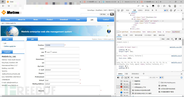Click the live expression eye icon
Image resolution: width=184 pixels, height=97 pixels.
click(132, 77)
